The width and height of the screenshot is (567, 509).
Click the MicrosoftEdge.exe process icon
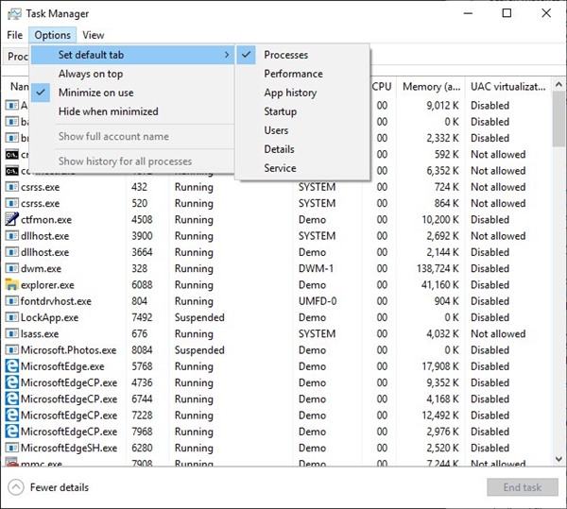(12, 366)
